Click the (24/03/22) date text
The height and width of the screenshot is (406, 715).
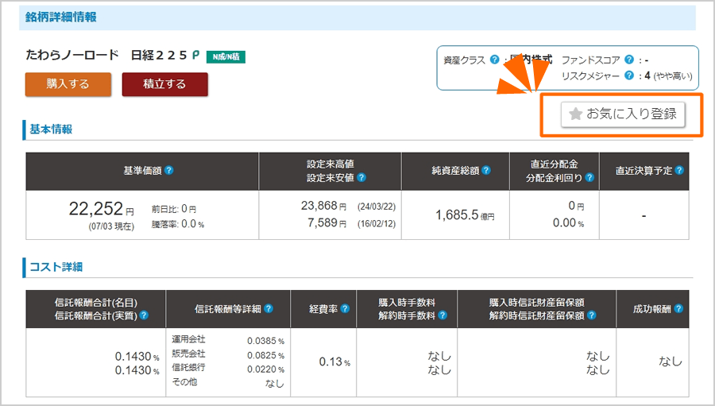pos(377,207)
